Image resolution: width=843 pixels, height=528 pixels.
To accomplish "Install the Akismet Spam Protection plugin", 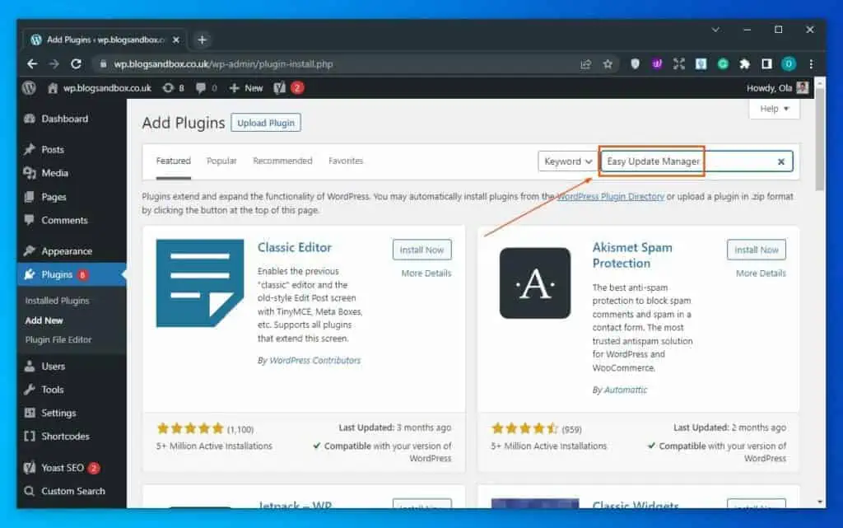I will coord(755,250).
